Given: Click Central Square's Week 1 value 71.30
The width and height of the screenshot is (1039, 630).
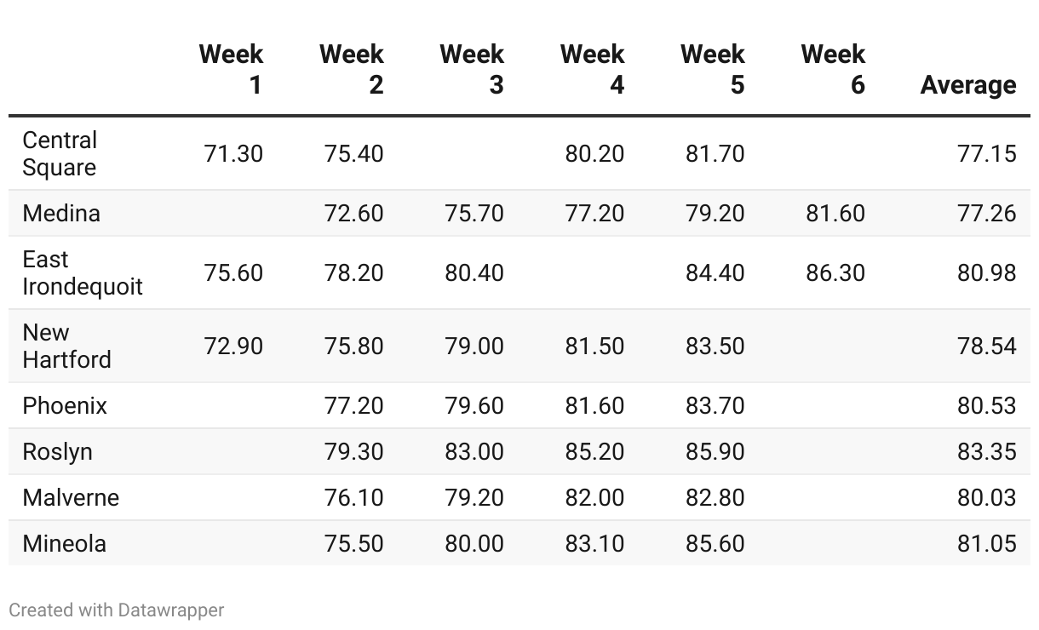Looking at the screenshot, I should point(233,153).
